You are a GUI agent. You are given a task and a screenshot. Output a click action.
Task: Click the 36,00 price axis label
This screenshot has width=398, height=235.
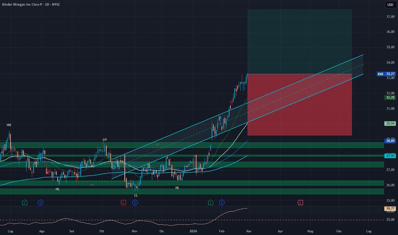(390, 32)
